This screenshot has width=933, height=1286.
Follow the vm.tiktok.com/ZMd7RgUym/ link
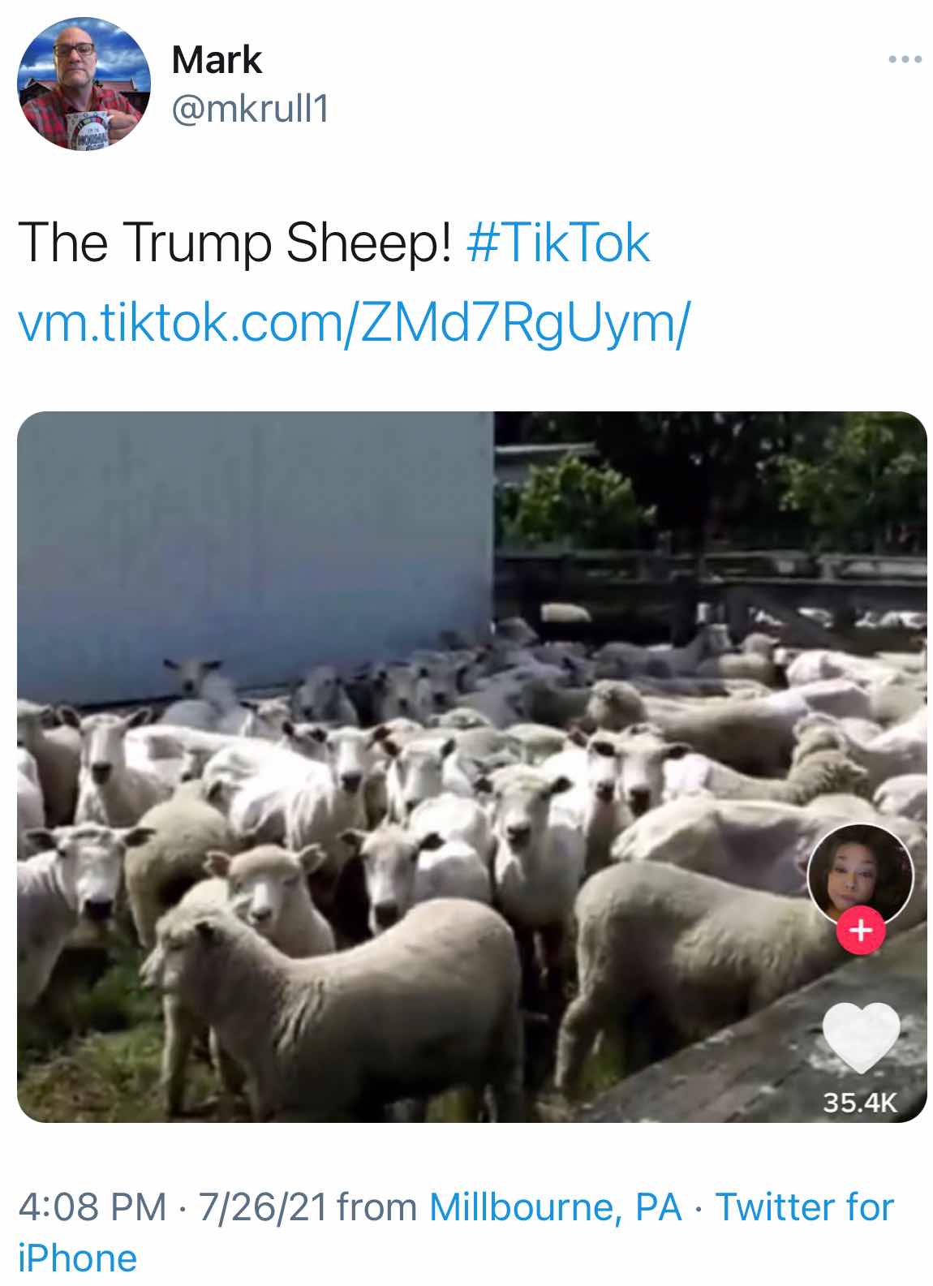[354, 322]
